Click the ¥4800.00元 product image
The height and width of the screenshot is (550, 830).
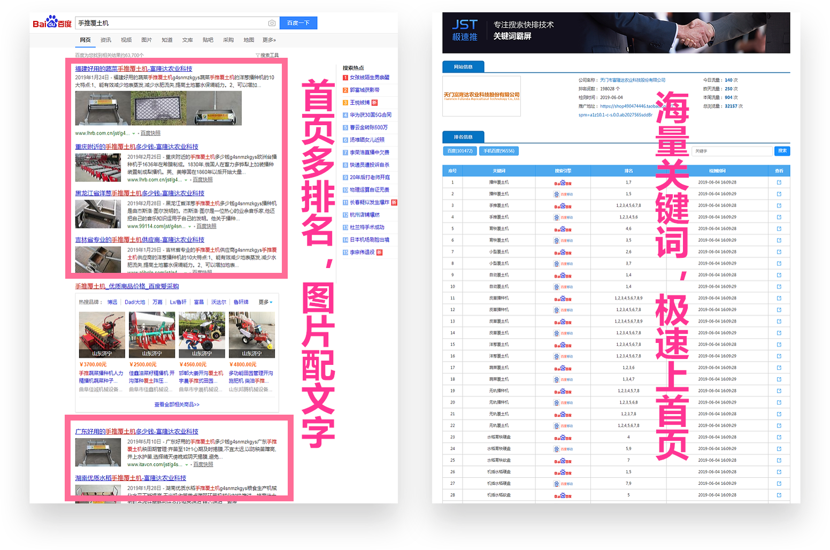point(252,335)
